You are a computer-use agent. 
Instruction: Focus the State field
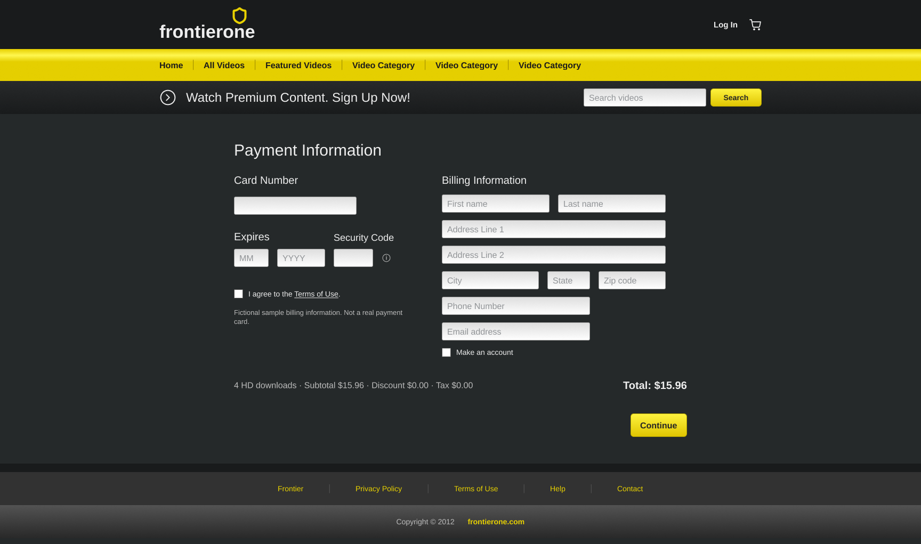pyautogui.click(x=568, y=280)
